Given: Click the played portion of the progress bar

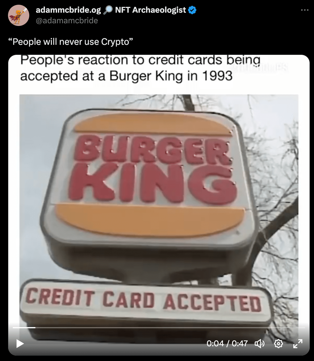Looking at the screenshot, I should click(x=24, y=327).
